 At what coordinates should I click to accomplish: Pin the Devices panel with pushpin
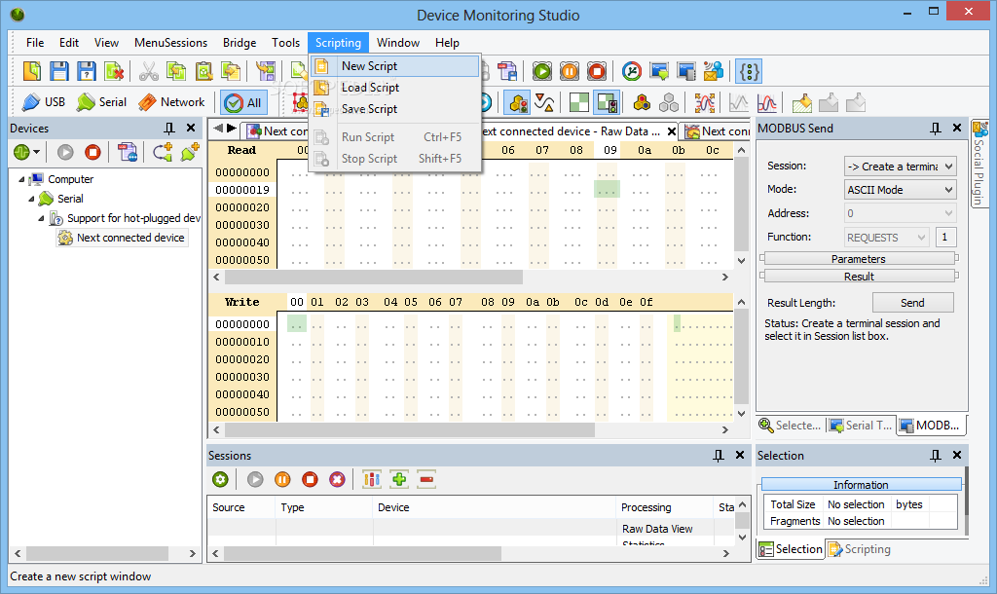click(169, 128)
